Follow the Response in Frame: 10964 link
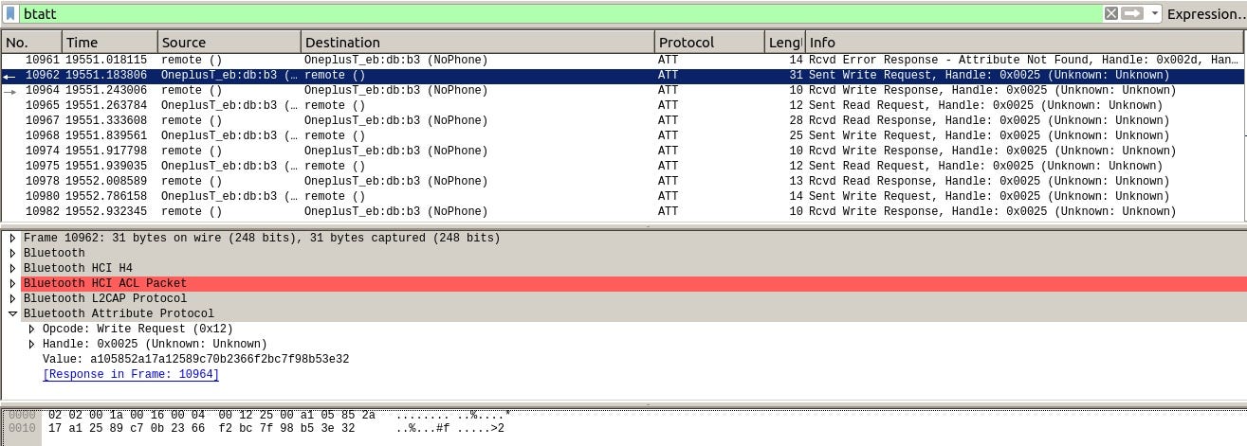The height and width of the screenshot is (446, 1247). pos(131,375)
